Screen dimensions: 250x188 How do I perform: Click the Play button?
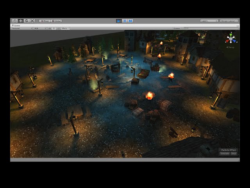119,21
